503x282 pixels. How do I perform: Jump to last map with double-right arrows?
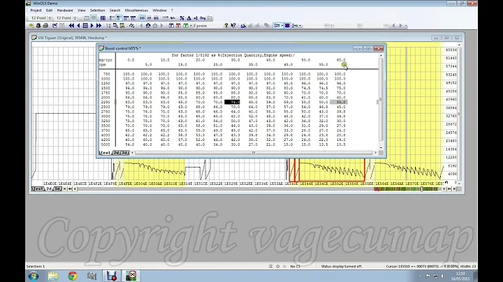(99, 26)
